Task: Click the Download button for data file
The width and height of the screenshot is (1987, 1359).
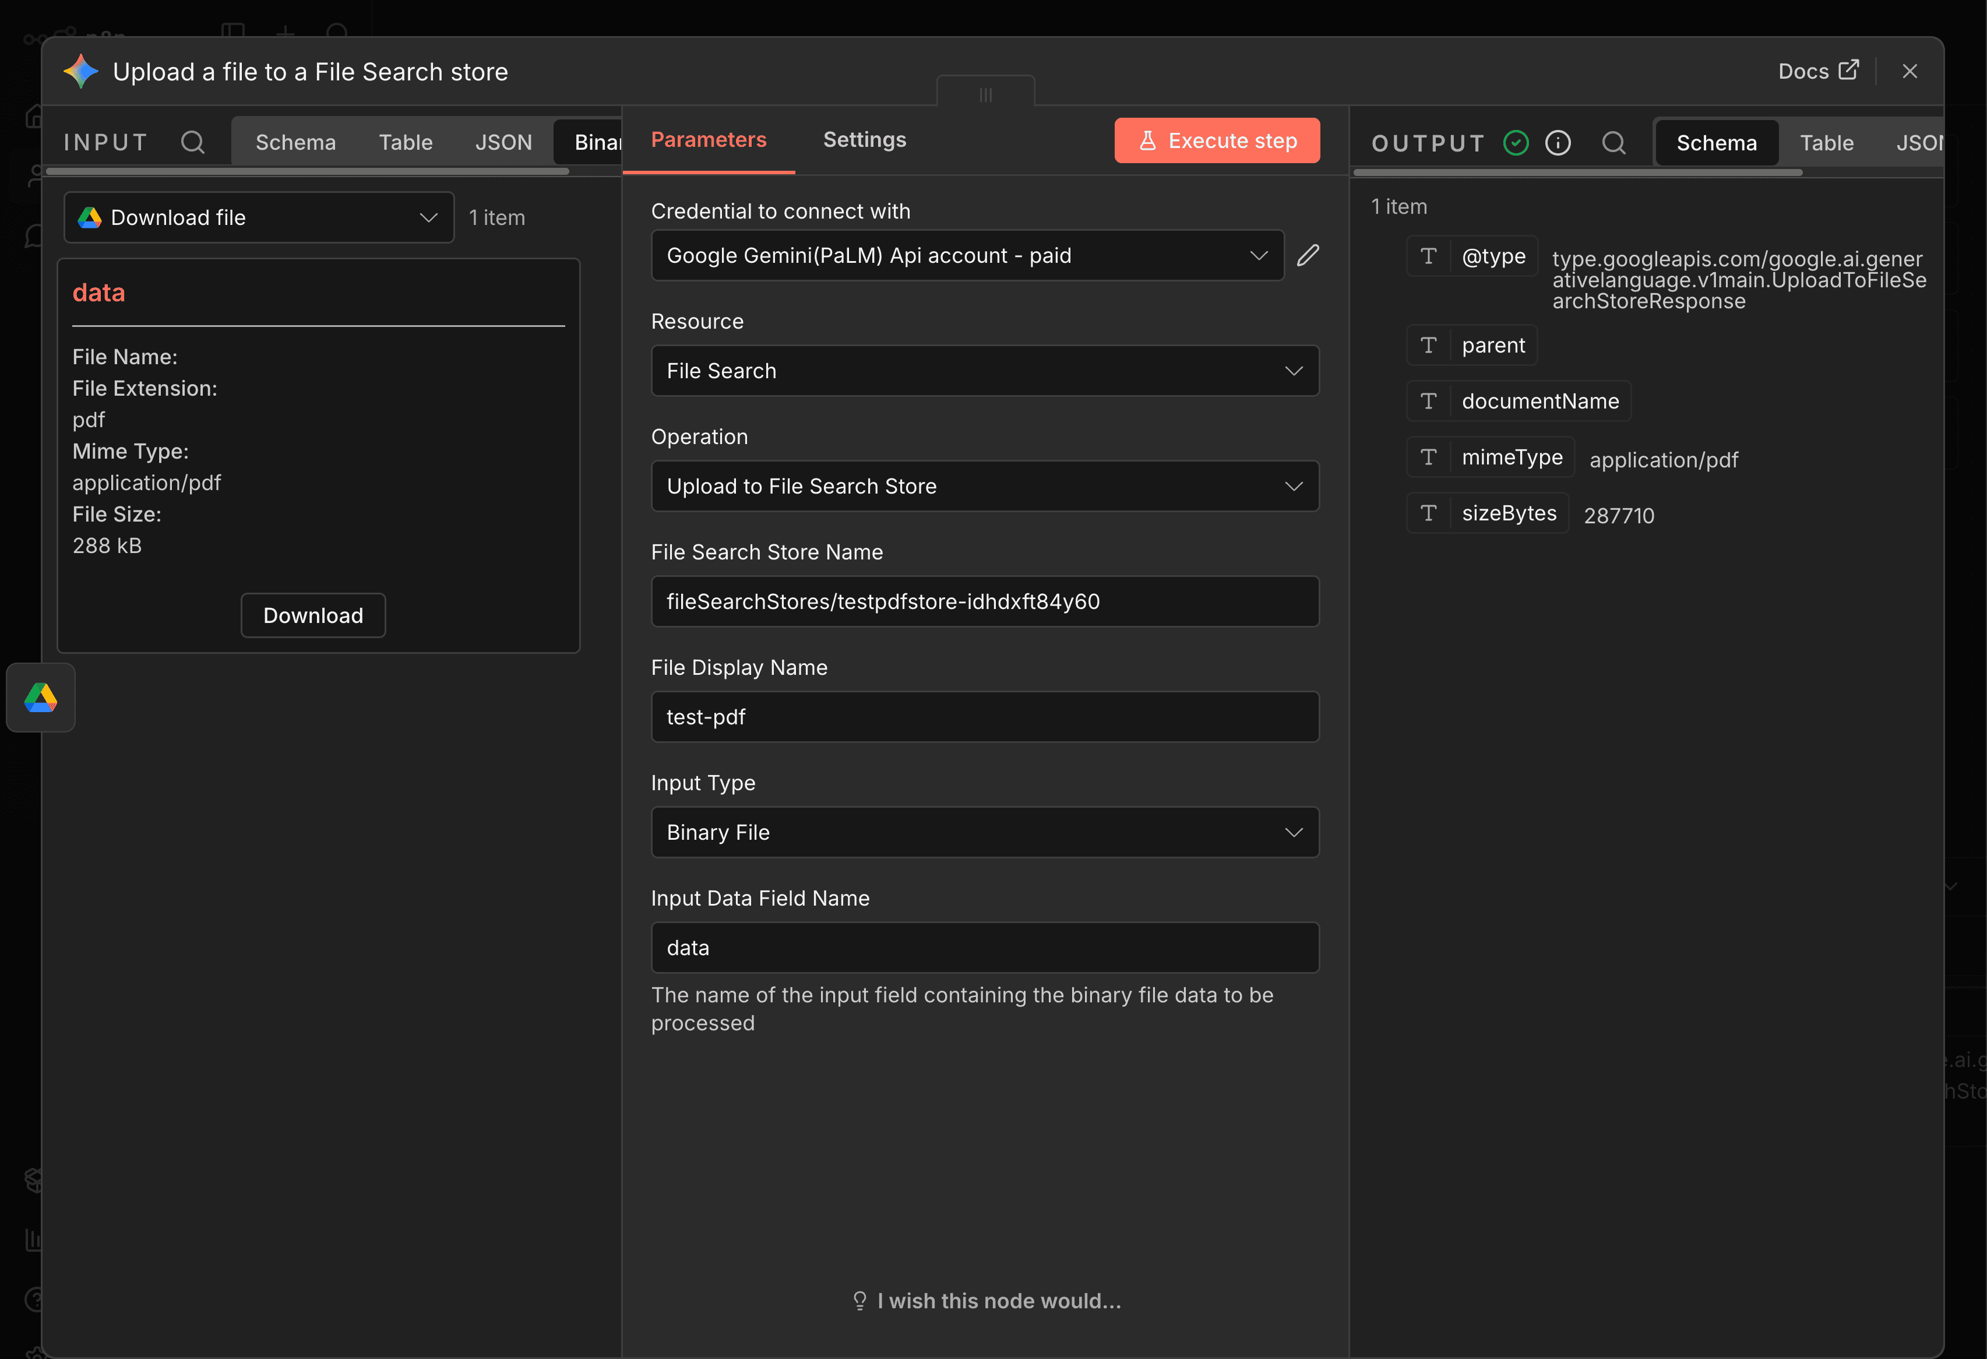Action: coord(313,616)
